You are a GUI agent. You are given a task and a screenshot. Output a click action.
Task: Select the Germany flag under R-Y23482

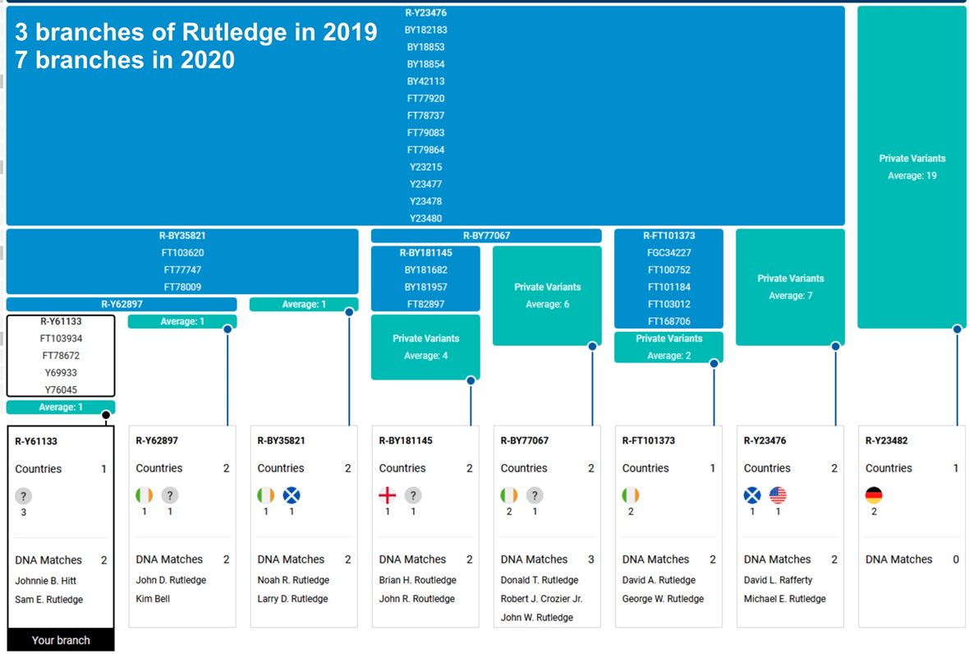(x=875, y=495)
